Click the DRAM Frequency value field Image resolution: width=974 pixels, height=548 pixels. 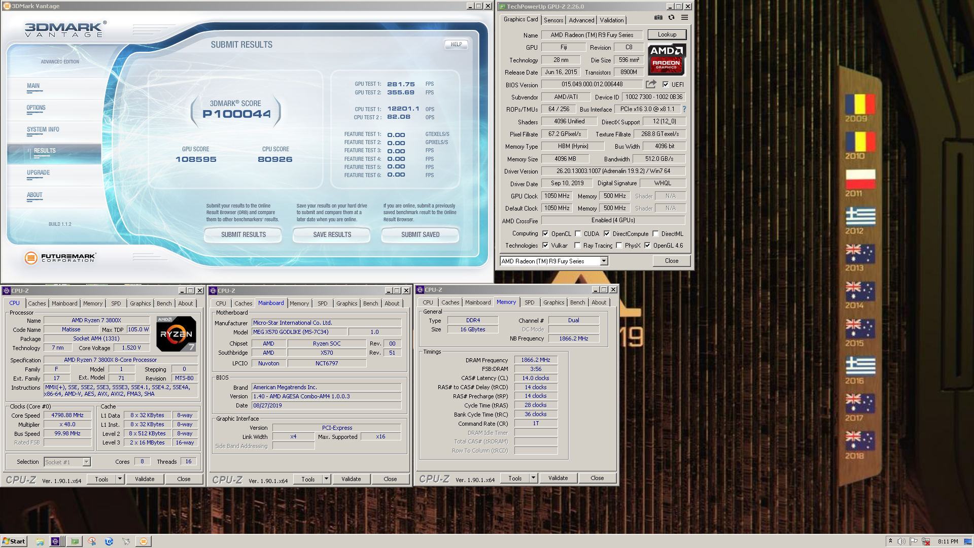pyautogui.click(x=536, y=360)
